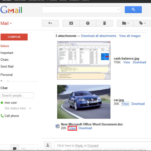View the New Microsoft Office Word Document.doc
The width and height of the screenshot is (151, 151).
click(x=72, y=128)
